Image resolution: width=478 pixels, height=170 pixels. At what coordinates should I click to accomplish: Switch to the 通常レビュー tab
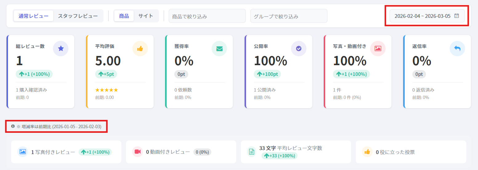click(34, 16)
